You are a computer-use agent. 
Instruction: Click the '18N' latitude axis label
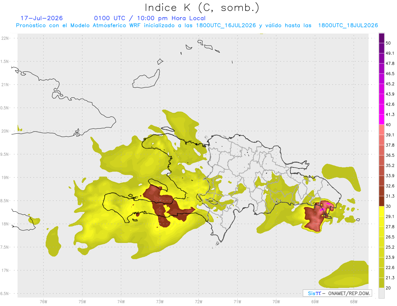[5, 224]
